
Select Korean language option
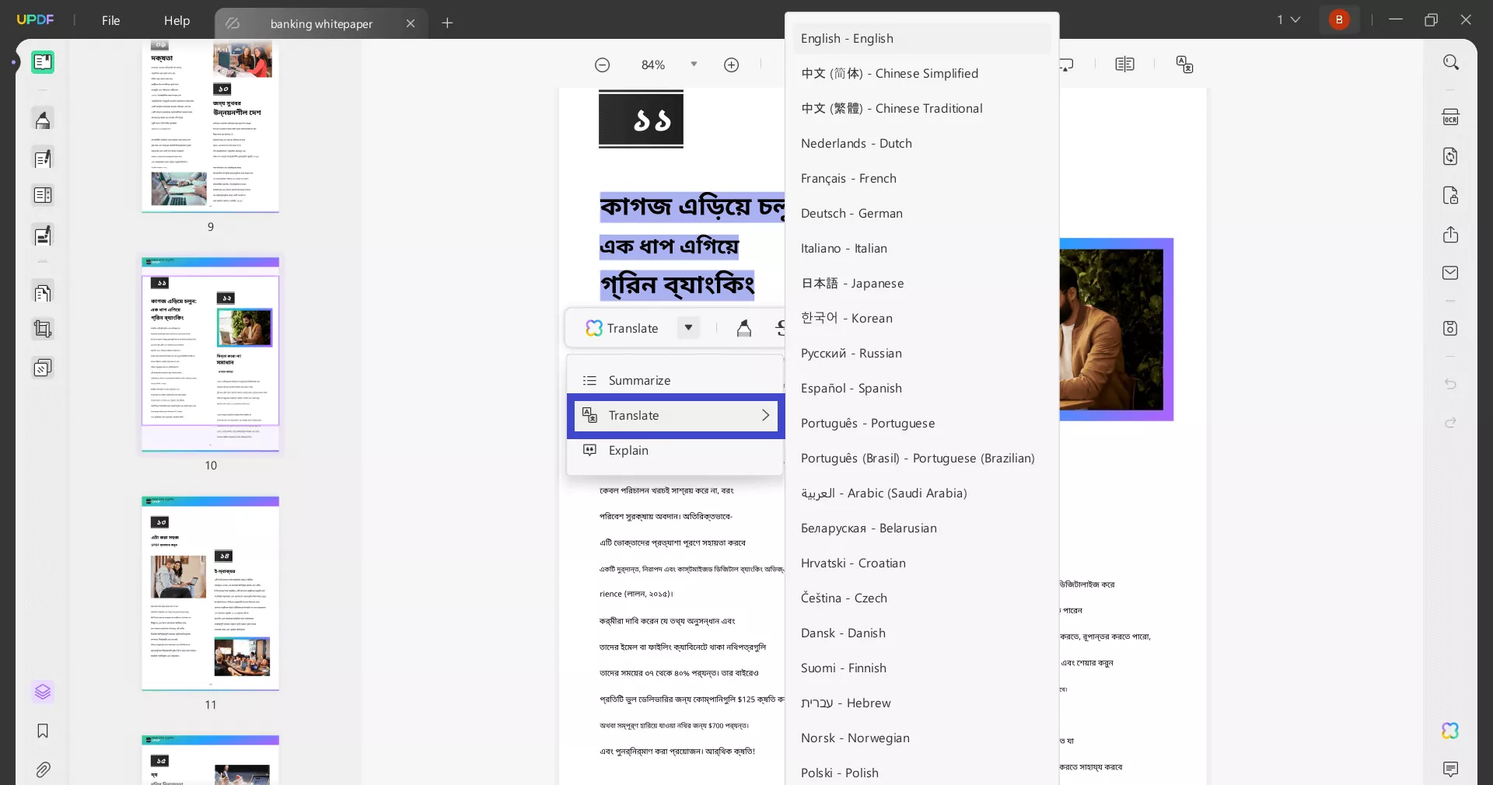[921, 318]
